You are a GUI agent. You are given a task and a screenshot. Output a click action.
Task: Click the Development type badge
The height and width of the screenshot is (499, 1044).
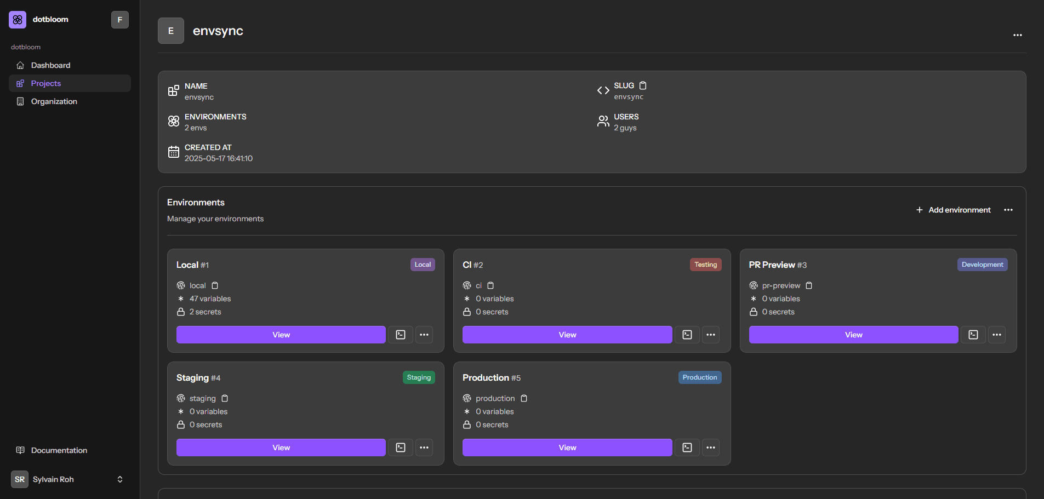983,265
